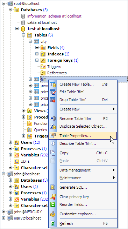The height and width of the screenshot is (229, 128).
Task: Collapse the city table node
Action: pyautogui.click(x=30, y=41)
